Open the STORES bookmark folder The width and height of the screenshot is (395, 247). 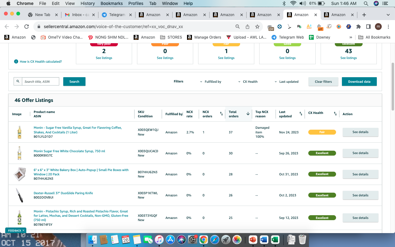[x=171, y=37]
